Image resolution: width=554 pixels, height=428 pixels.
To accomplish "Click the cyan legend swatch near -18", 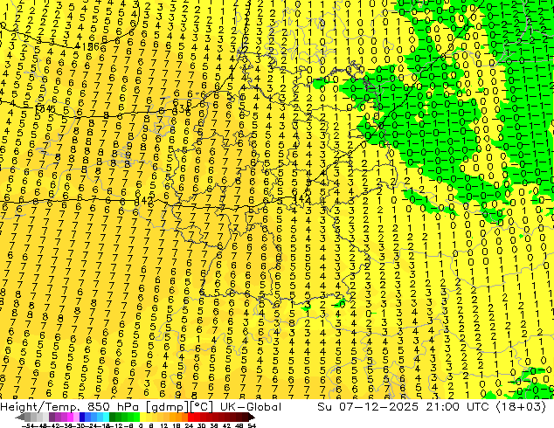I will pyautogui.click(x=107, y=417).
